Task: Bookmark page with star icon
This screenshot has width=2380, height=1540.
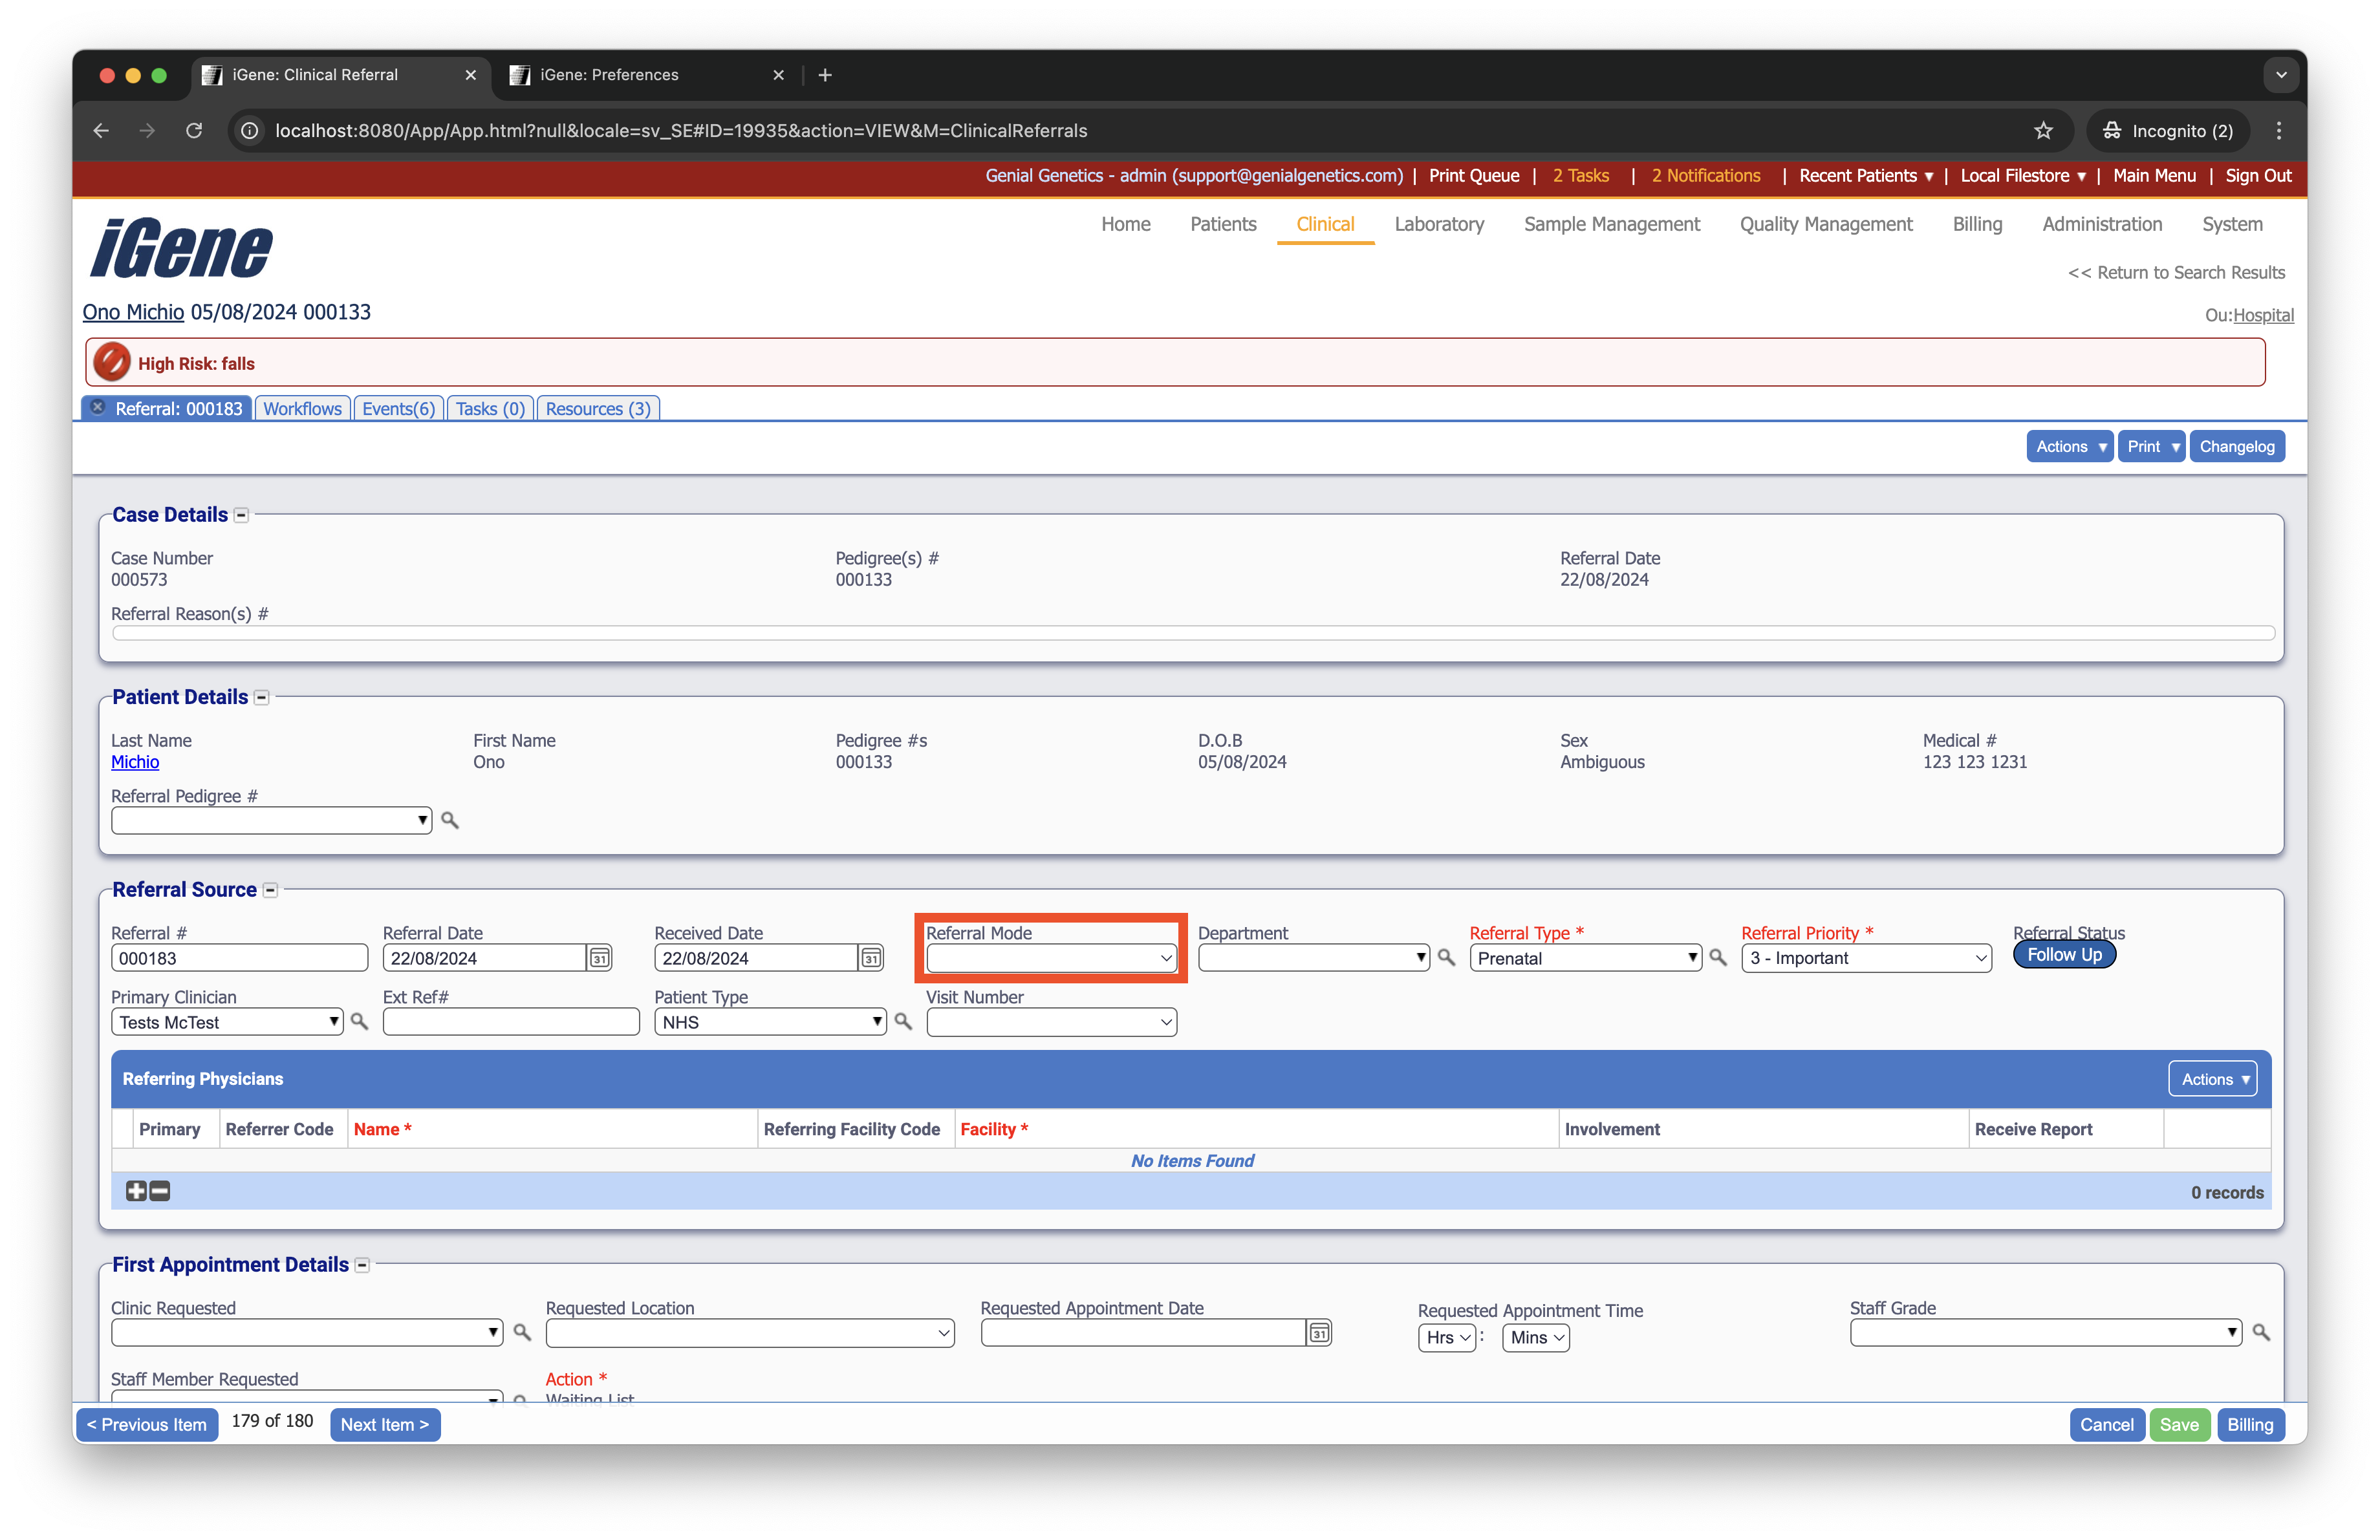Action: coord(2043,131)
